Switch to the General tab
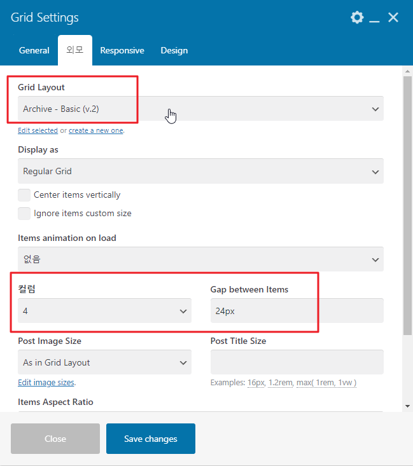Screen dimensions: 413x466 coord(34,50)
